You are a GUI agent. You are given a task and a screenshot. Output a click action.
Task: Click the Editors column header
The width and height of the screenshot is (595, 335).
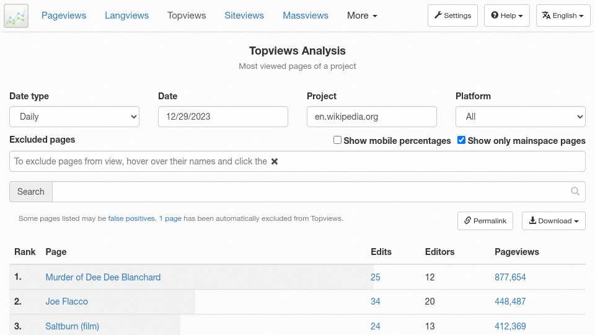(x=439, y=252)
